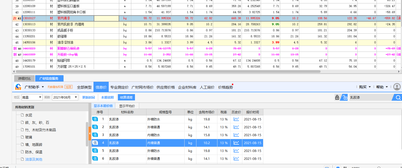Screen dimensions: 402x168
Task: Click the 本期说明 button
Action: click(x=107, y=97)
